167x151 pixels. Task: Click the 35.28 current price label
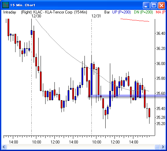point(161,118)
